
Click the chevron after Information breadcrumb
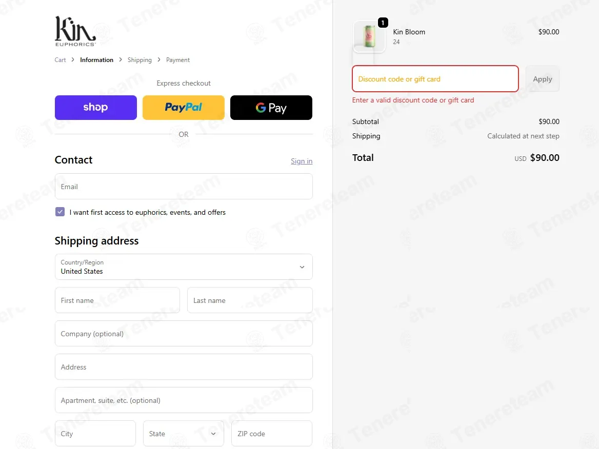click(121, 59)
